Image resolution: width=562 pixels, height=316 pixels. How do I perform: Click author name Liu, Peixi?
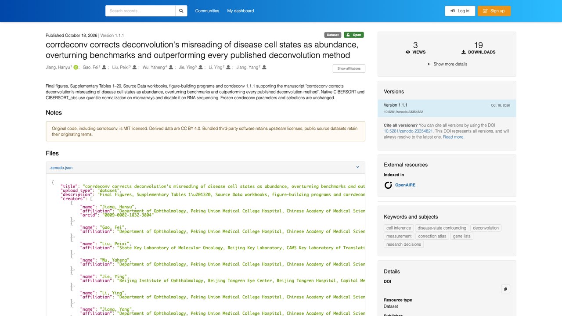click(120, 68)
